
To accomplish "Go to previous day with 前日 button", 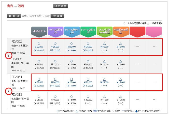I will pyautogui.click(x=14, y=16).
